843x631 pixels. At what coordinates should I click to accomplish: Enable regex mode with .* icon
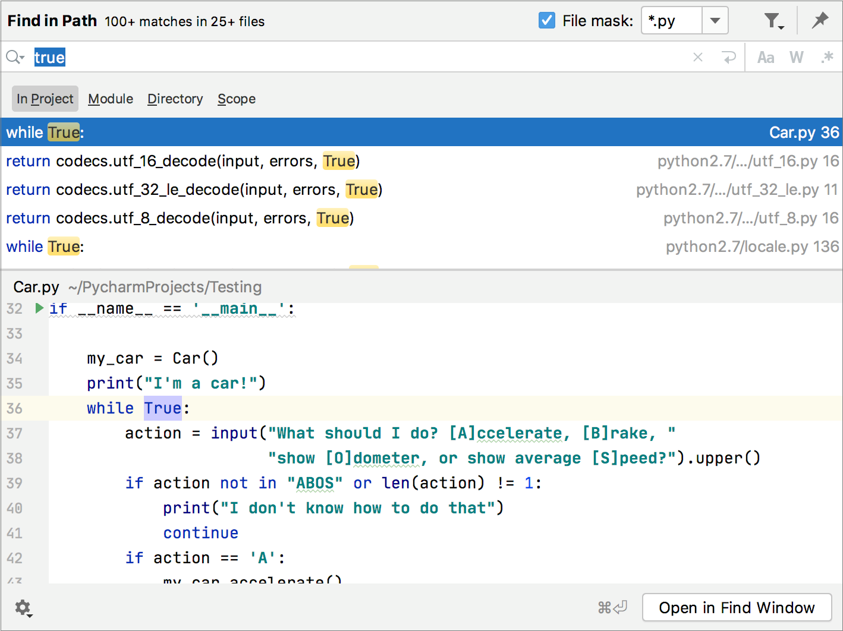(x=828, y=57)
